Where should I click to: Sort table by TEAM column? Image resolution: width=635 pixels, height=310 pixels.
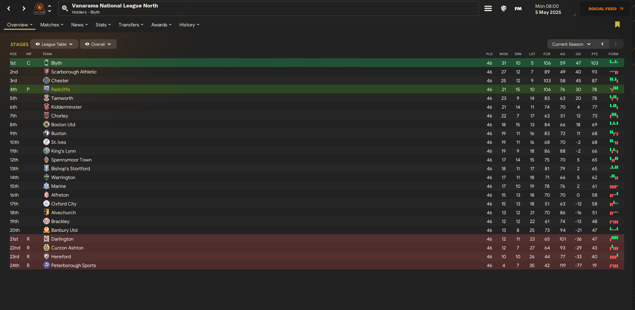tap(47, 54)
